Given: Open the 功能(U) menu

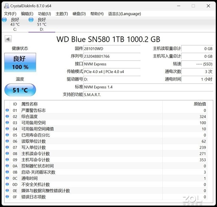Looking at the screenshot, I should pyautogui.click(x=44, y=14).
